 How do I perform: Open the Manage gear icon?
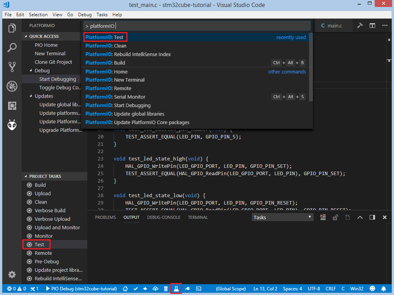(x=12, y=275)
